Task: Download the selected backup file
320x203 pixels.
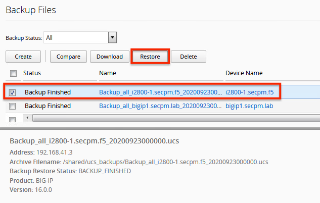Action: (x=110, y=57)
